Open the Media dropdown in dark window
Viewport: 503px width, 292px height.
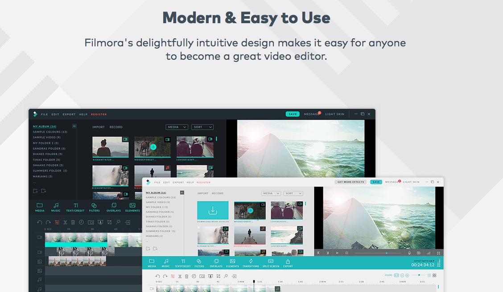pos(177,127)
